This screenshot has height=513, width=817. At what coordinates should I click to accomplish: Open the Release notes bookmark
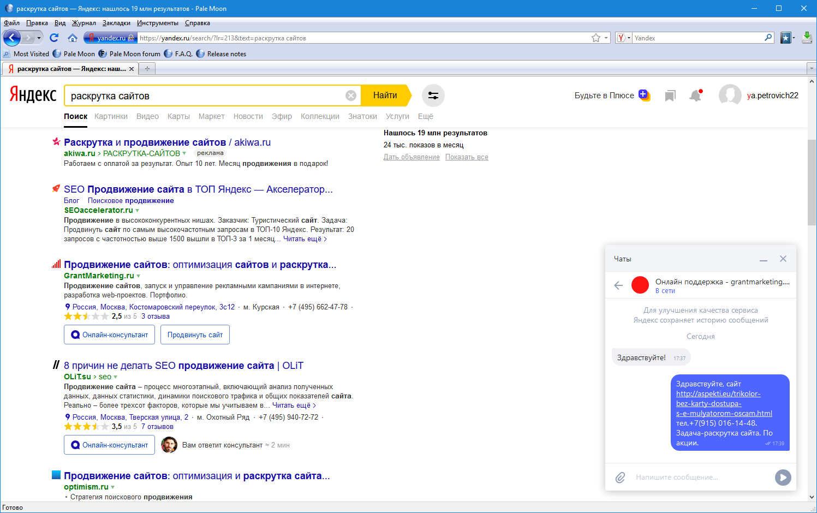coord(220,54)
